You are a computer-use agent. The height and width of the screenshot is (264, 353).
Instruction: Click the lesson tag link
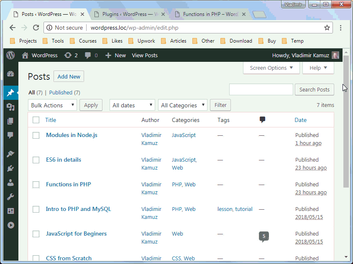pos(225,209)
